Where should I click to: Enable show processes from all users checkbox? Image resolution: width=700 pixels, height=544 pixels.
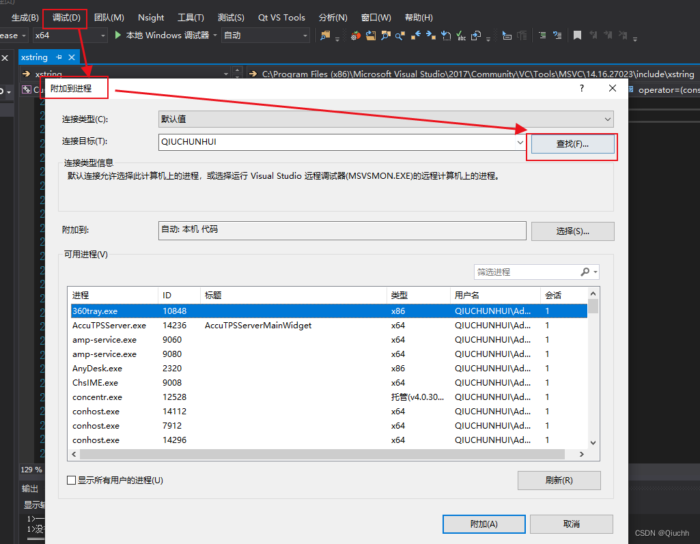click(x=71, y=481)
